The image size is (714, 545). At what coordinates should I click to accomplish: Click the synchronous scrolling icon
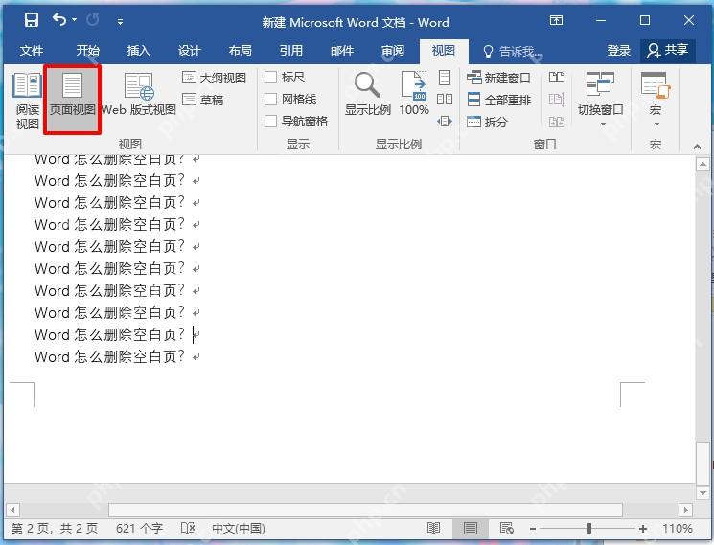557,100
